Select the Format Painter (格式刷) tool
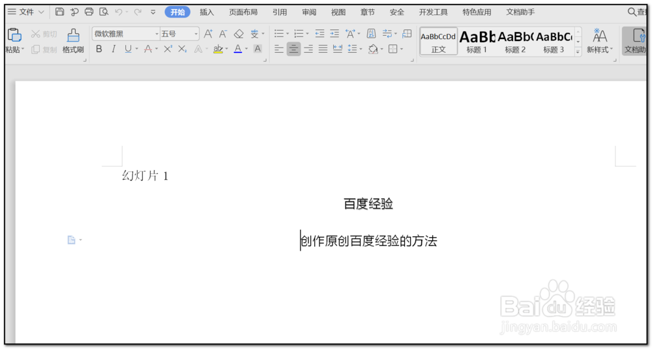Screen dimensions: 652x349 (73, 41)
